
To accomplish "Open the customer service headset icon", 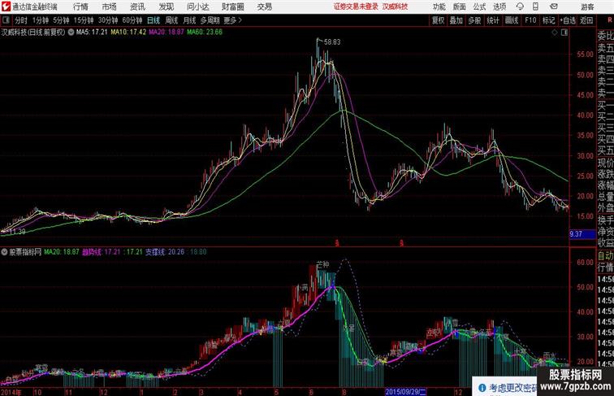I will tap(520, 7).
